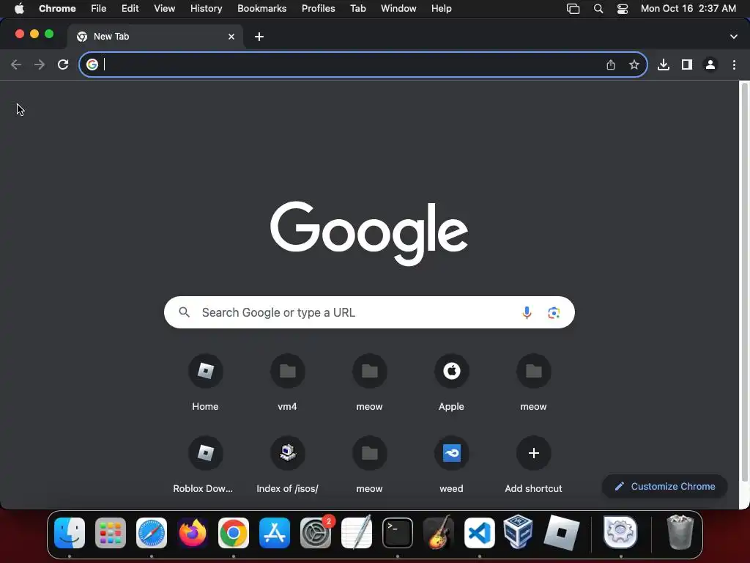Open System Settings with the notification badge
750x563 pixels.
(316, 533)
